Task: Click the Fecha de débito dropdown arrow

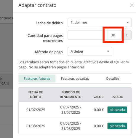Action: click(128, 22)
